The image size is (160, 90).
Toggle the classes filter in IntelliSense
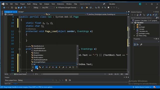tap(40, 67)
